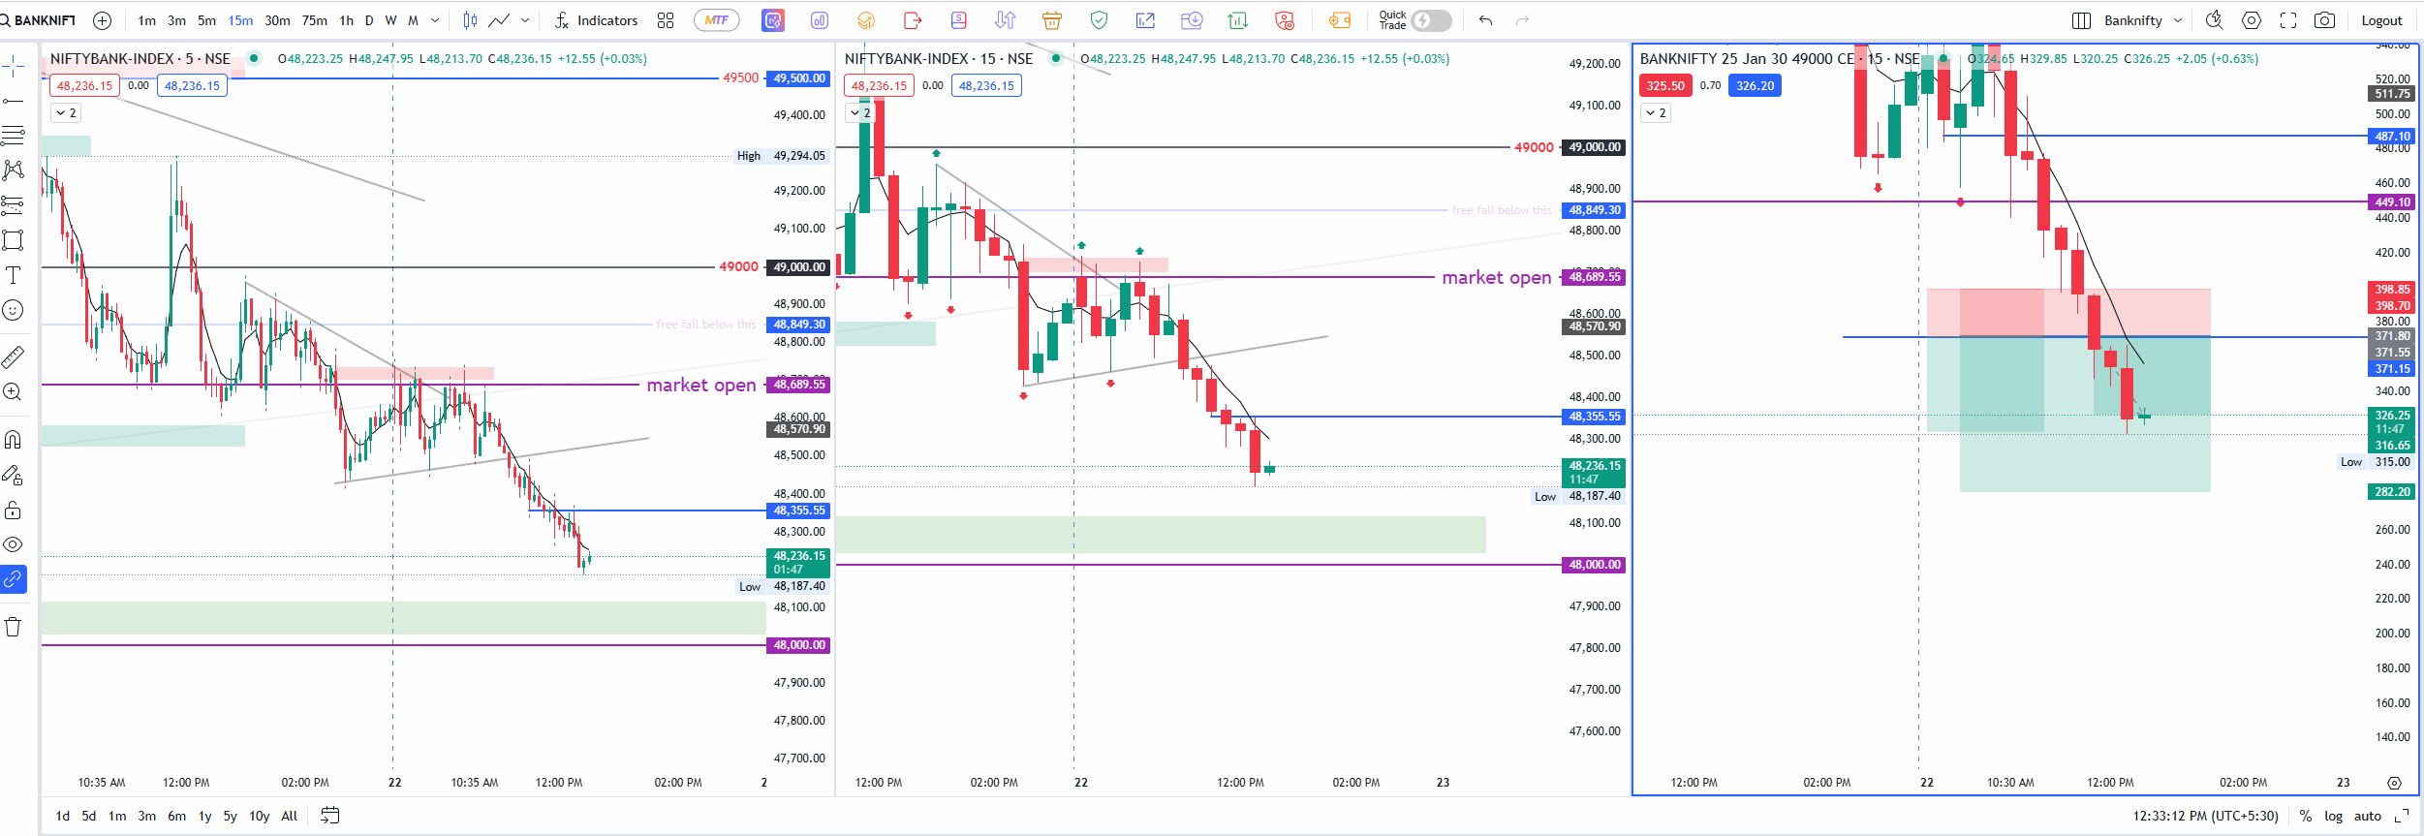
Task: Toggle hide all drawings eye icon
Action: (13, 544)
